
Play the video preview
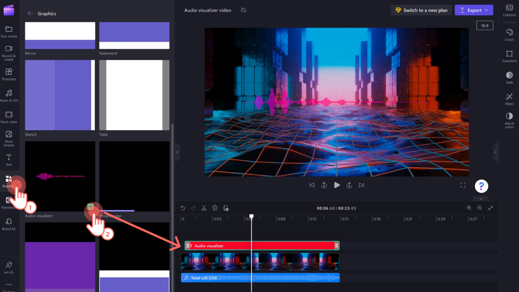pos(337,185)
